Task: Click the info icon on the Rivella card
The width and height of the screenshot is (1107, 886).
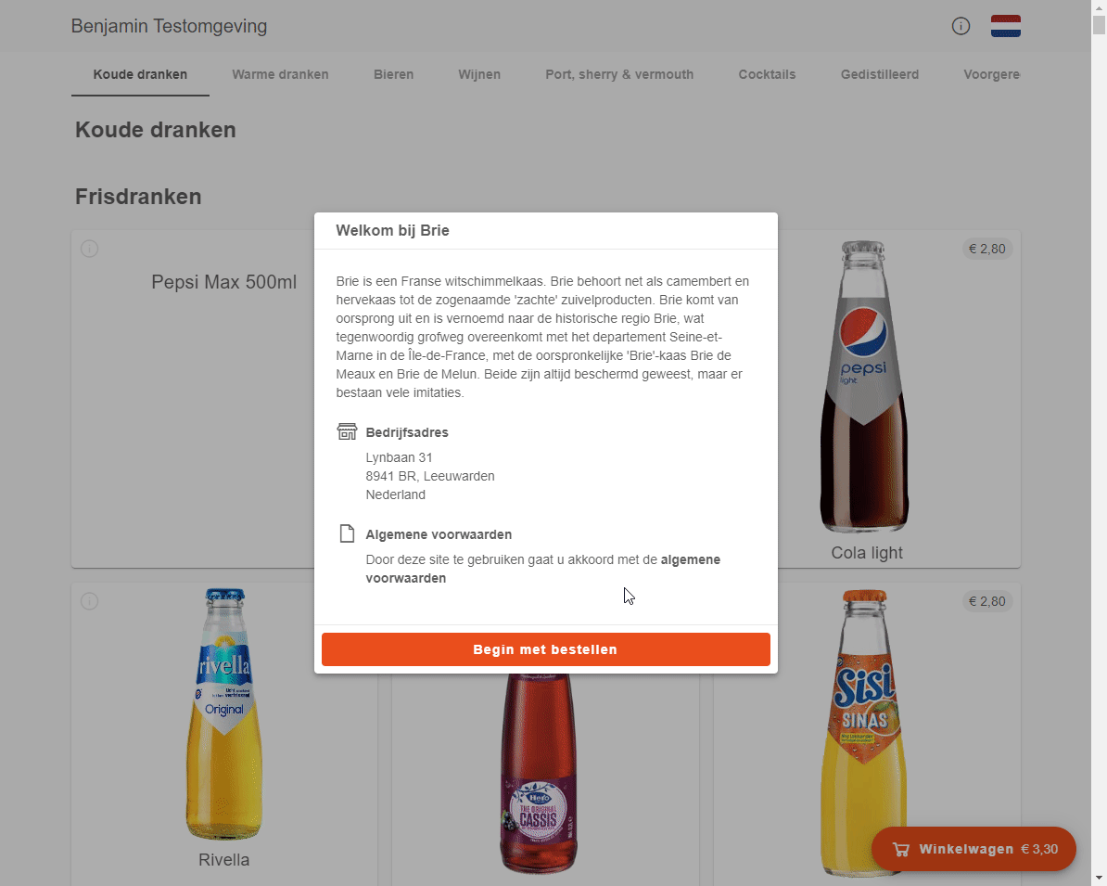Action: click(89, 601)
